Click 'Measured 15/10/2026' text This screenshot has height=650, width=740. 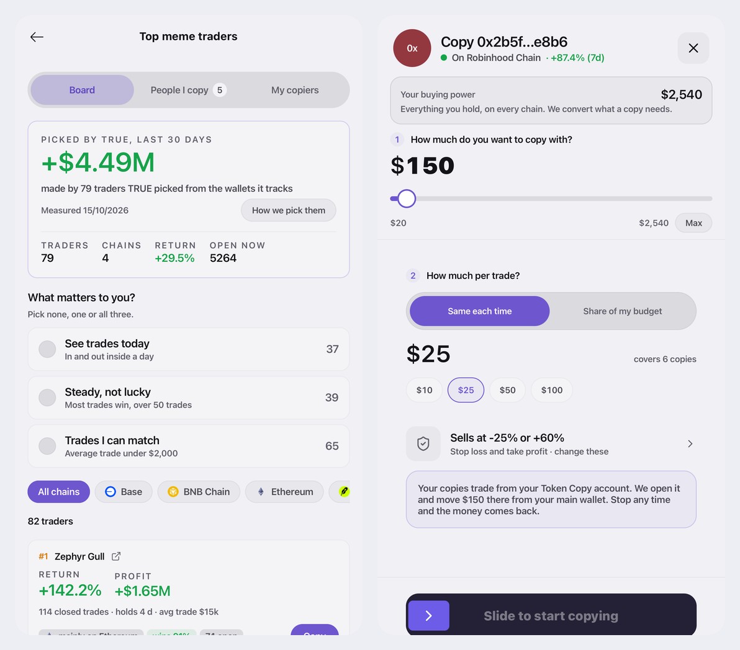pyautogui.click(x=84, y=210)
